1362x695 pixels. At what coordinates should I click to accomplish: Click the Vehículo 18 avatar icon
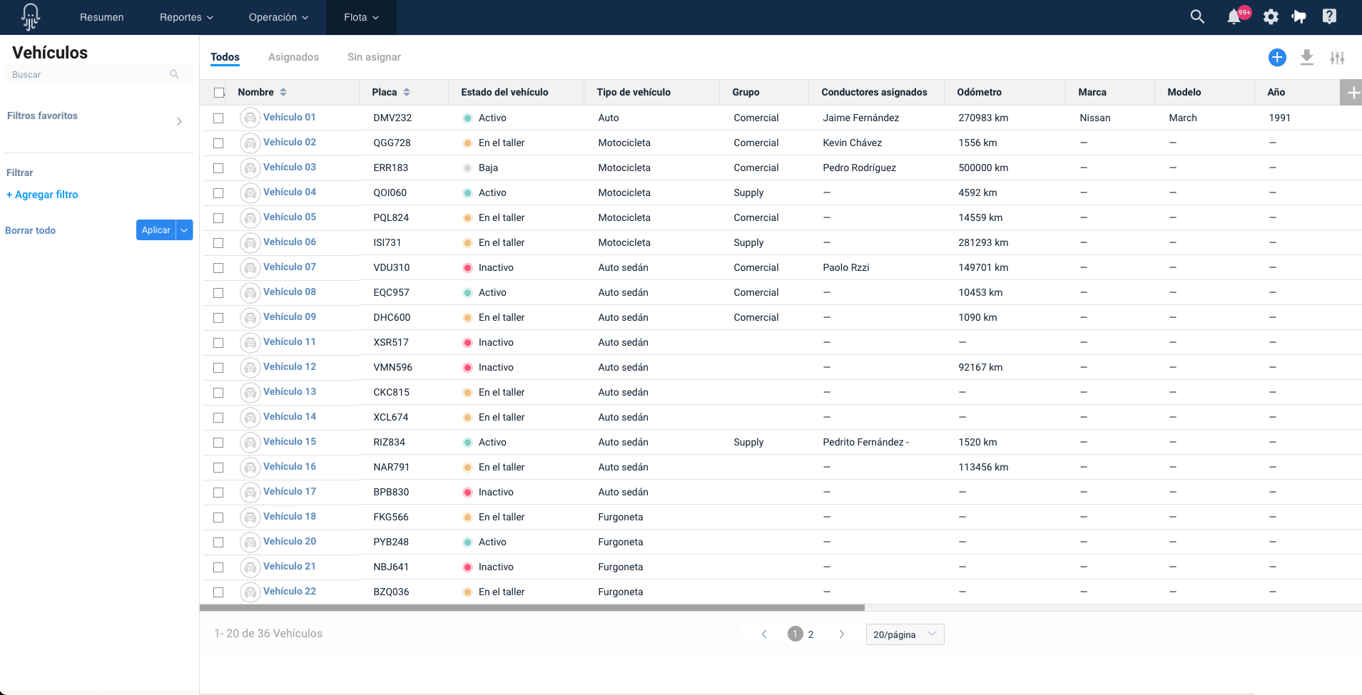pyautogui.click(x=250, y=517)
